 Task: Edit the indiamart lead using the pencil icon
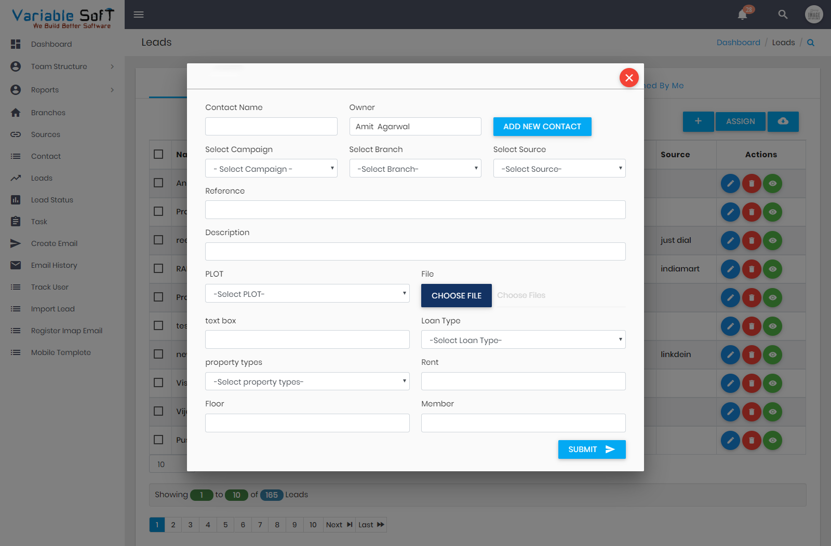pyautogui.click(x=730, y=269)
